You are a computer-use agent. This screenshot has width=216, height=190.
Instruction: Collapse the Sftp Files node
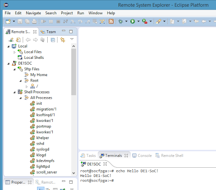pyautogui.click(x=14, y=69)
